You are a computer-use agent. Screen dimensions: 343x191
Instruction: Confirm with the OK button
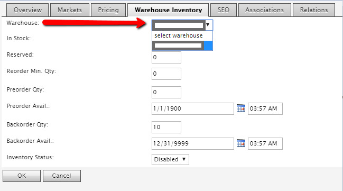pos(22,176)
